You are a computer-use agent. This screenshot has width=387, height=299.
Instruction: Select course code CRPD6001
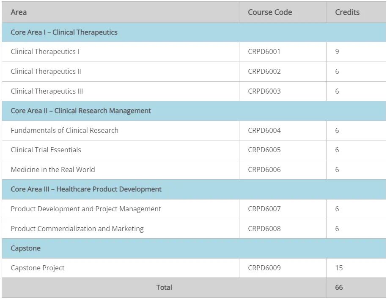tap(264, 51)
